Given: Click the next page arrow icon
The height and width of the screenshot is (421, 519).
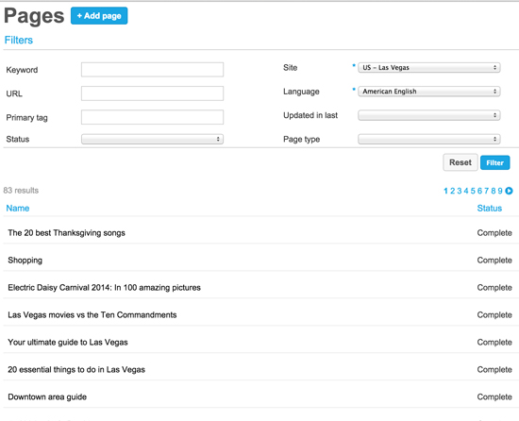Looking at the screenshot, I should coord(509,191).
